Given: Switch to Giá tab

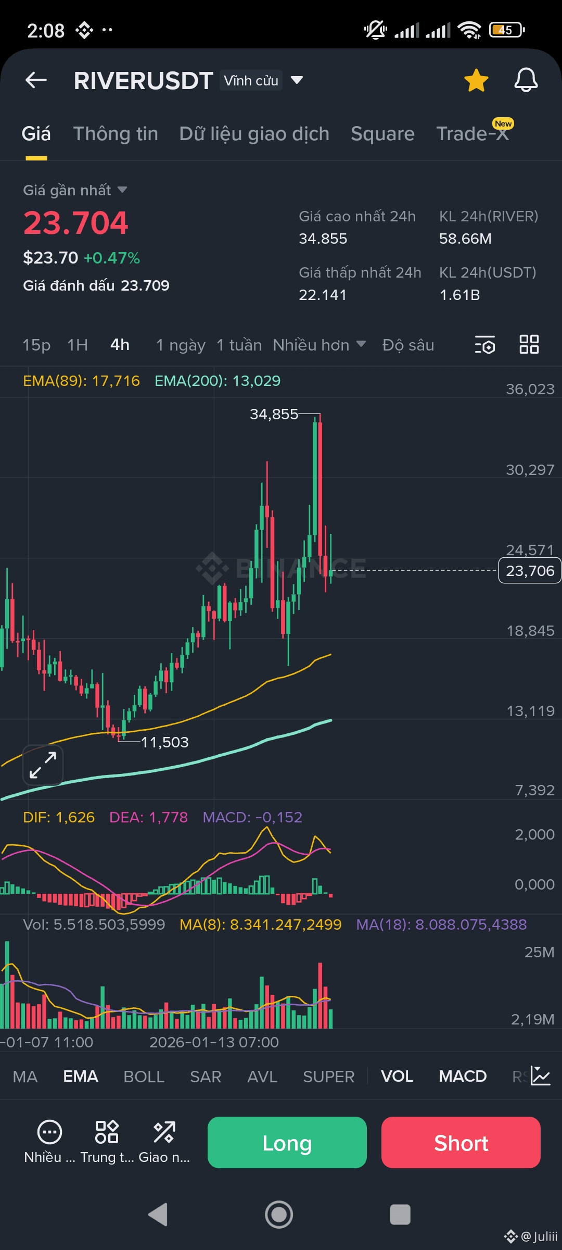Looking at the screenshot, I should tap(36, 134).
